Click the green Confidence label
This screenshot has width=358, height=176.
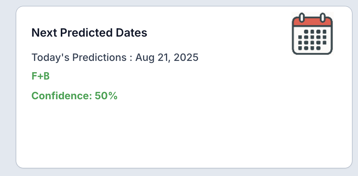tap(62, 95)
